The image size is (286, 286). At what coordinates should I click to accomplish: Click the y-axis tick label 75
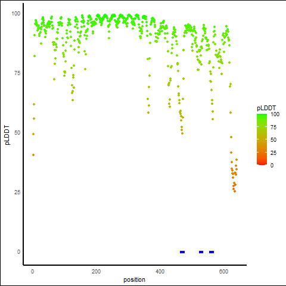(x=17, y=73)
